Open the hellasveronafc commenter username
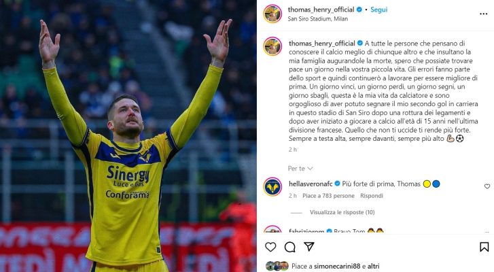The height and width of the screenshot is (272, 494). click(311, 184)
